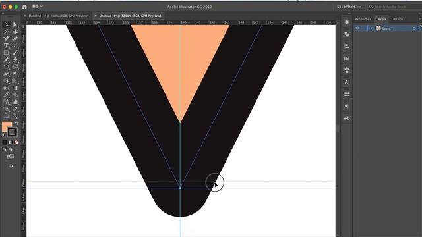Click Layer 1 target circle
The width and height of the screenshot is (422, 237).
click(414, 28)
